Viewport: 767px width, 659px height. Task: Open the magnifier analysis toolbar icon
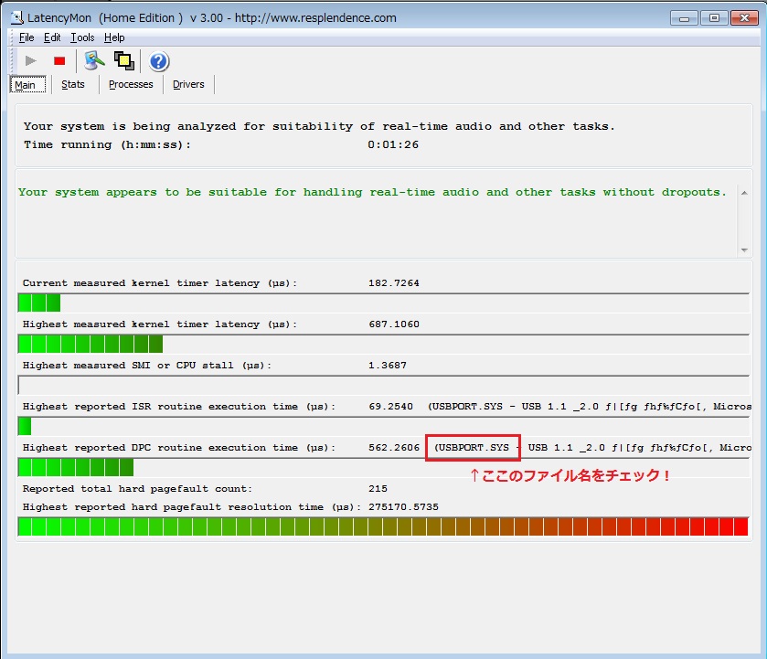tap(94, 60)
